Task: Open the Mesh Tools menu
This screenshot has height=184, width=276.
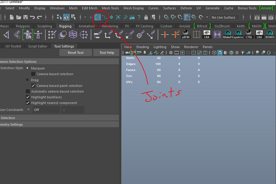Action: 110,8
